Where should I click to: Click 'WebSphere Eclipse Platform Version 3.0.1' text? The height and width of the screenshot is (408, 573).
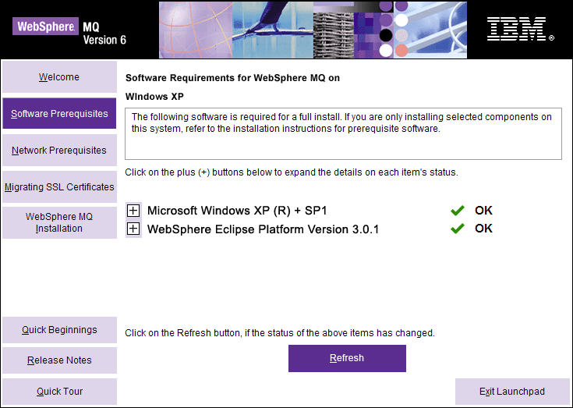point(264,229)
